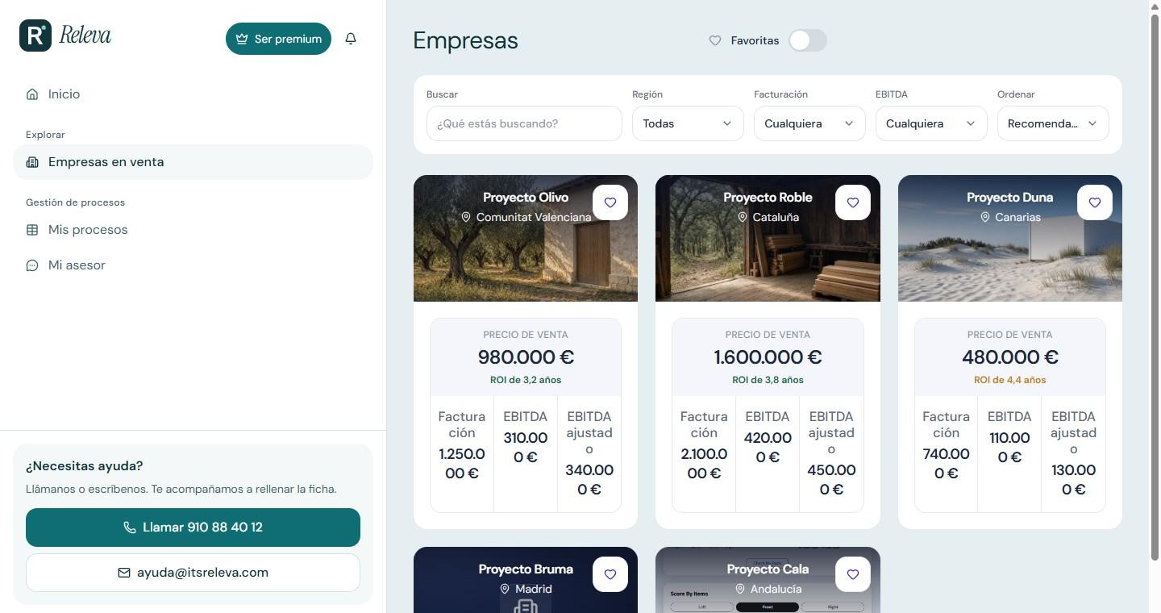This screenshot has width=1161, height=613.
Task: Open the Facturación dropdown
Action: coord(809,123)
